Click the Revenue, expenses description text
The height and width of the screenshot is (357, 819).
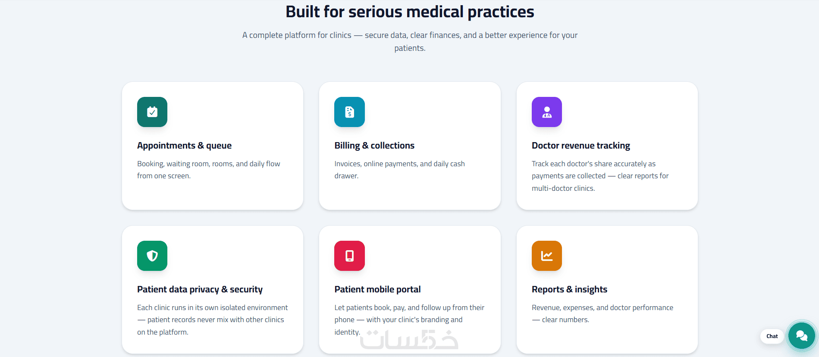(x=602, y=314)
